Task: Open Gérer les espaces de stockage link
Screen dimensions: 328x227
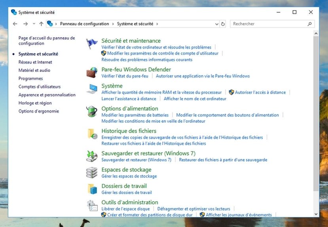Action: (129, 176)
